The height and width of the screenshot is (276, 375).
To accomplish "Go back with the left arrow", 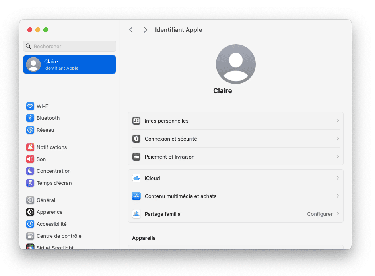I will point(131,30).
